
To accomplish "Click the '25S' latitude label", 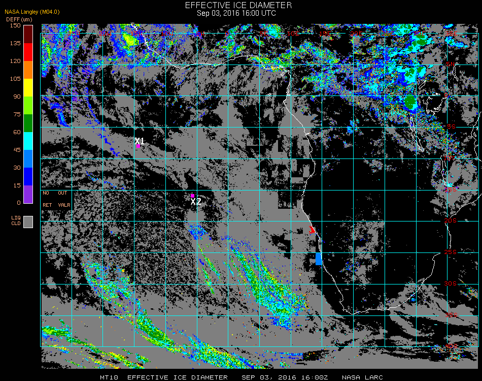I will 451,252.
